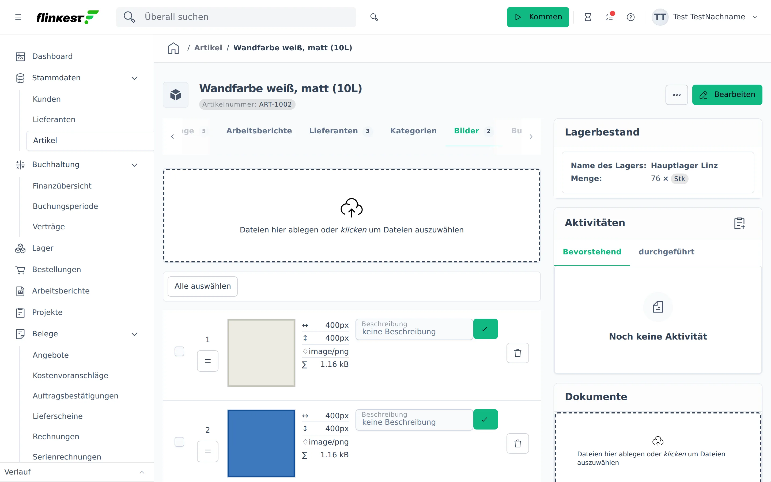Delete image 1 with trash icon
This screenshot has height=482, width=771.
click(518, 353)
